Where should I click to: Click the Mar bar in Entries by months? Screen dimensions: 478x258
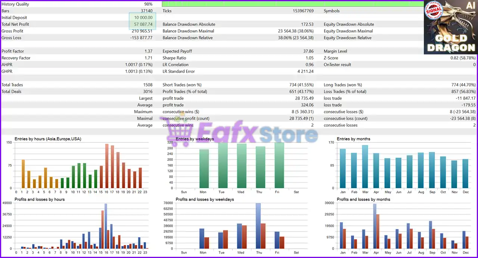[x=365, y=167]
